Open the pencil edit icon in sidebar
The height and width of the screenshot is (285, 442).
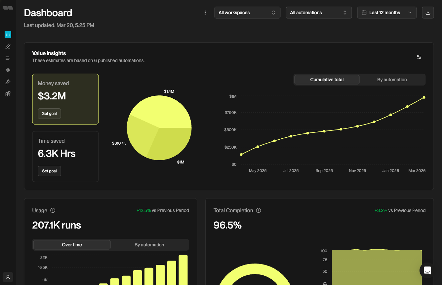(x=8, y=46)
